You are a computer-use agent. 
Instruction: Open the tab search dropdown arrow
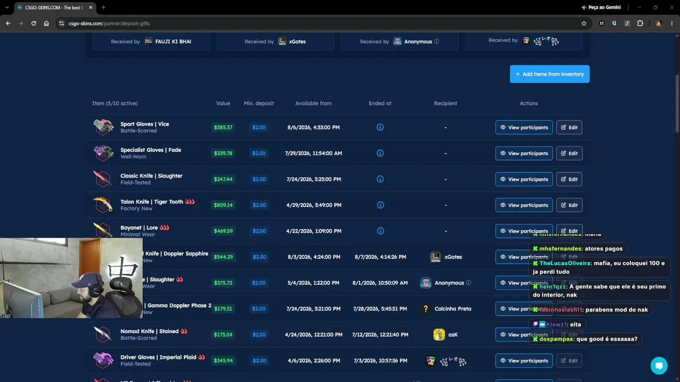(7, 7)
